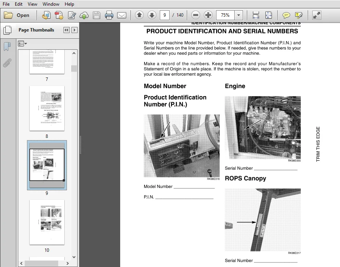Click the thumbnails vertical scrollbar handle
This screenshot has width=340, height=267.
74,68
